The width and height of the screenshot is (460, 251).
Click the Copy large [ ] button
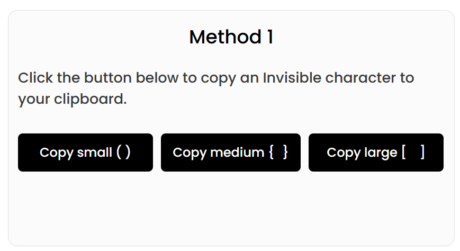376,153
